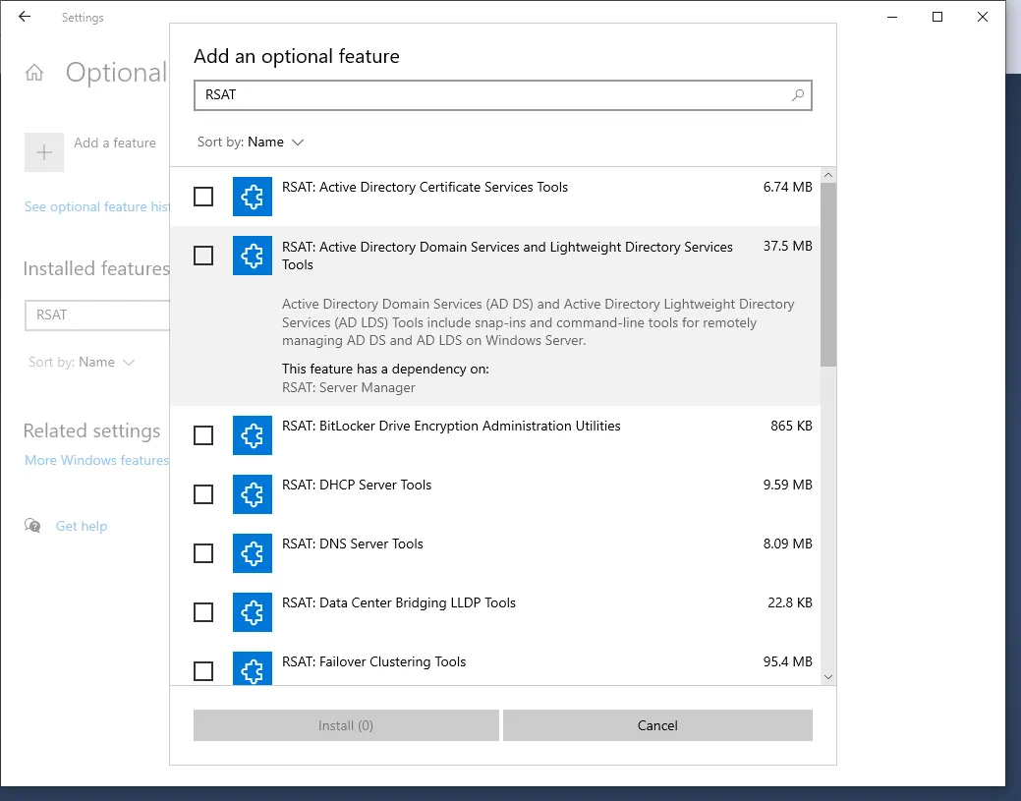The image size is (1021, 801).
Task: Click the scroll down arrow in feature list
Action: tap(827, 676)
